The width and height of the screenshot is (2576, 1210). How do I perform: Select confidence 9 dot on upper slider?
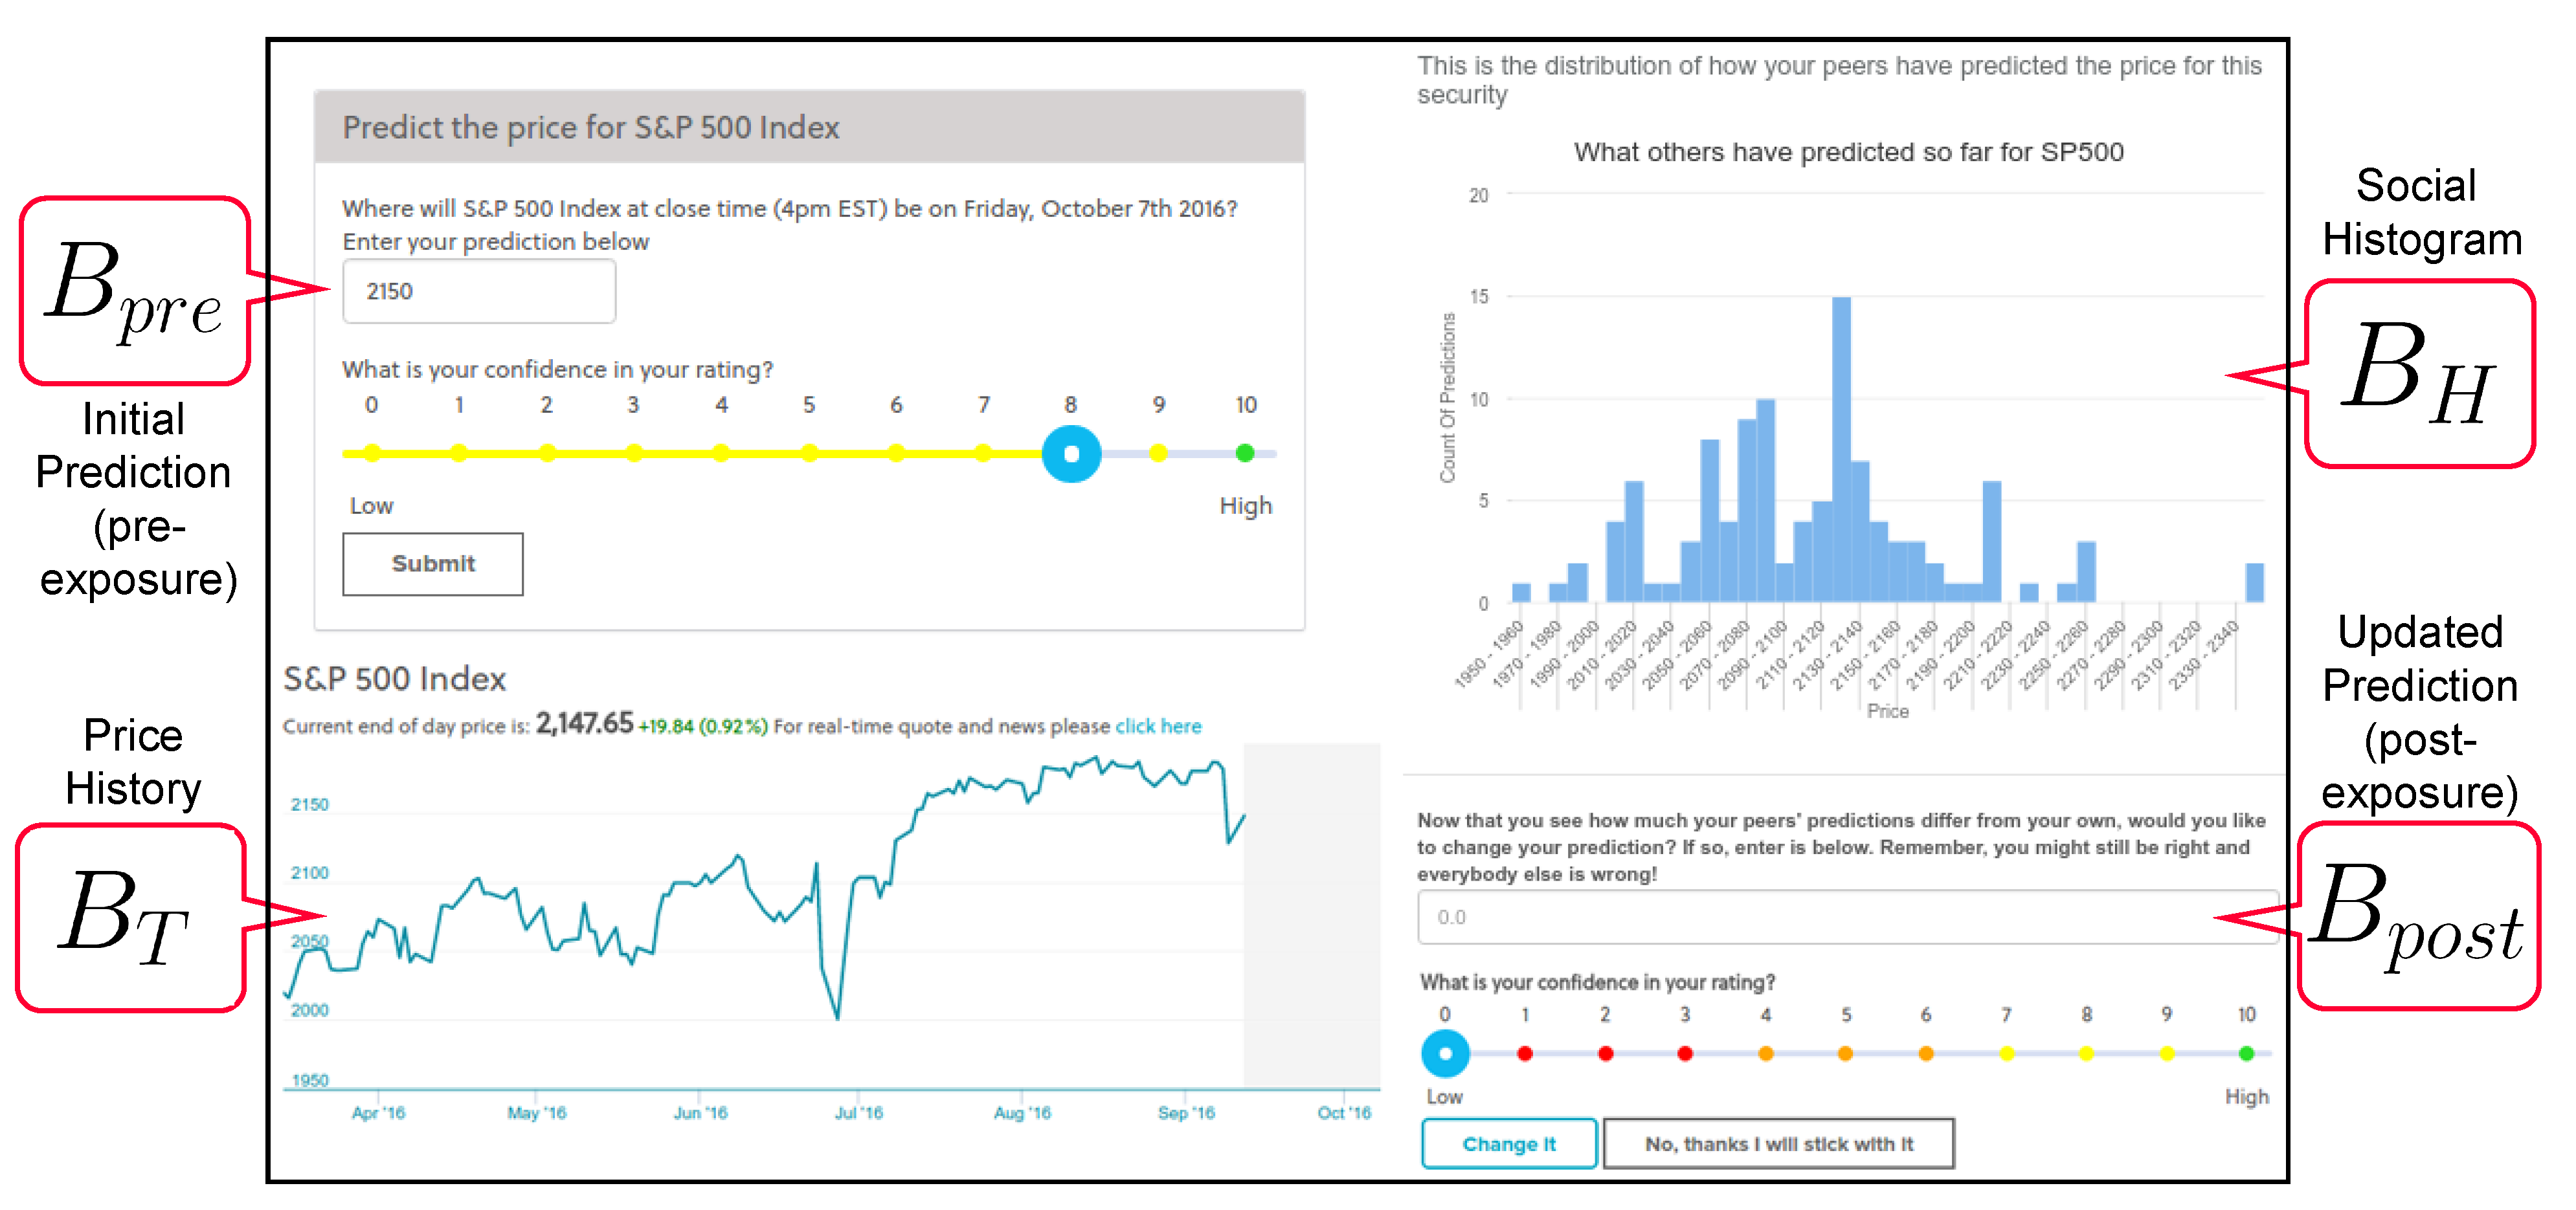click(x=1158, y=454)
